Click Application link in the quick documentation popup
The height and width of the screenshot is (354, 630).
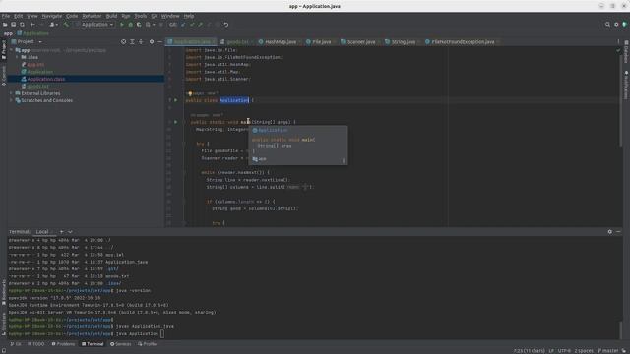pyautogui.click(x=273, y=131)
